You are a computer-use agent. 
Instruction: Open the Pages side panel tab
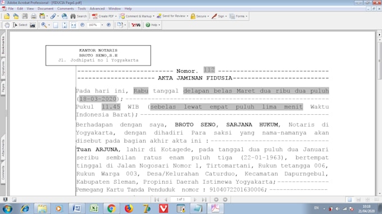point(3,88)
